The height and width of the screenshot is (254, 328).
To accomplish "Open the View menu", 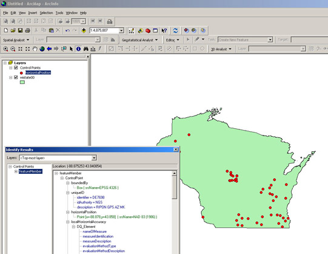I will tap(22, 13).
